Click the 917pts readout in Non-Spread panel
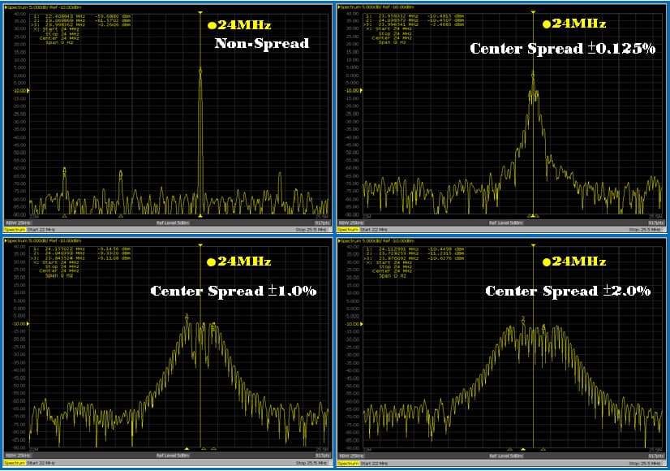670x471 pixels. pos(322,223)
